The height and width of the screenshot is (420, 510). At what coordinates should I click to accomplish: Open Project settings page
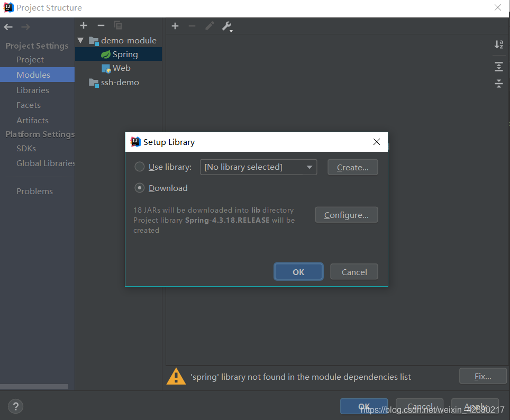(x=30, y=60)
